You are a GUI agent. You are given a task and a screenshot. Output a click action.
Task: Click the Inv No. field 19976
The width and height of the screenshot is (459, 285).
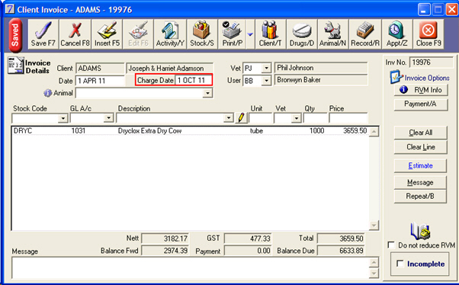pos(431,62)
